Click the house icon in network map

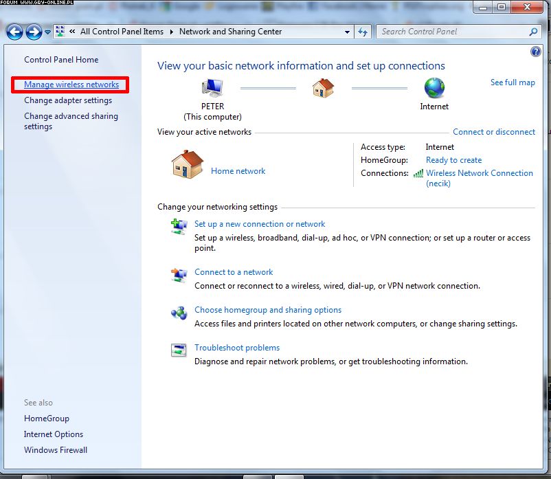click(323, 88)
